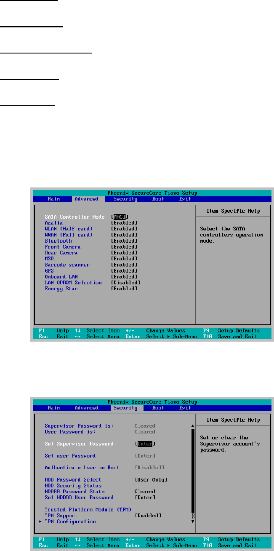Activate the Set user Password Enter field
Screen dimensions: 274x551
pos(145,456)
